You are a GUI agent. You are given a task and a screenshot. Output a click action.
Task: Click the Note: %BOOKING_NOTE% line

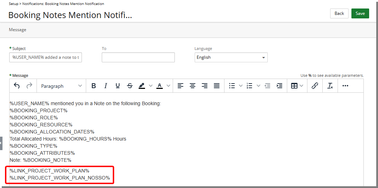click(40, 160)
